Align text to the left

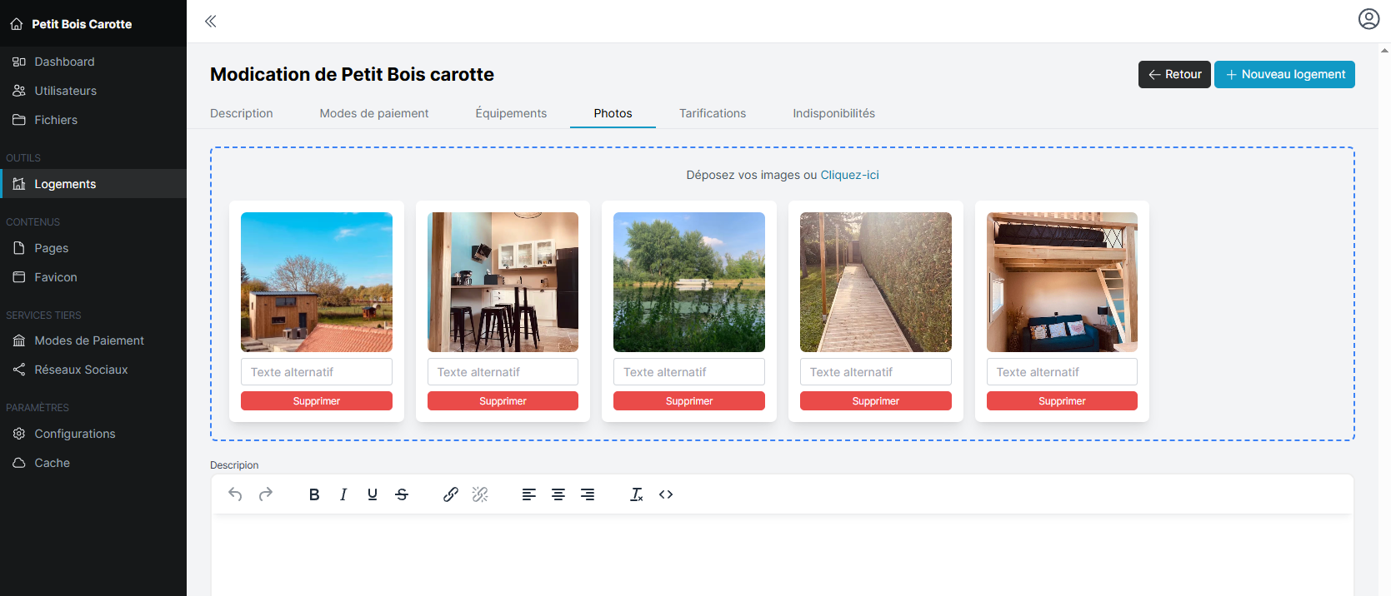coord(529,494)
